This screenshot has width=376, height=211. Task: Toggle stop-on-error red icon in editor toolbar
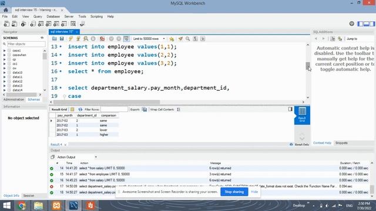tap(102, 39)
